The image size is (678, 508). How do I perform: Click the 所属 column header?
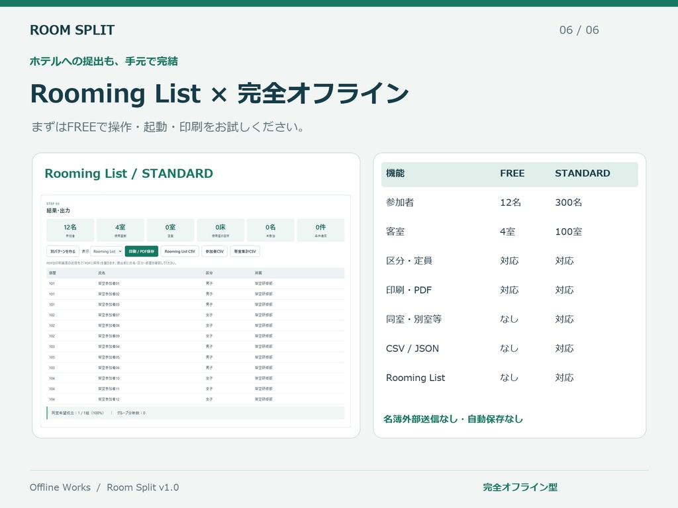coord(258,273)
